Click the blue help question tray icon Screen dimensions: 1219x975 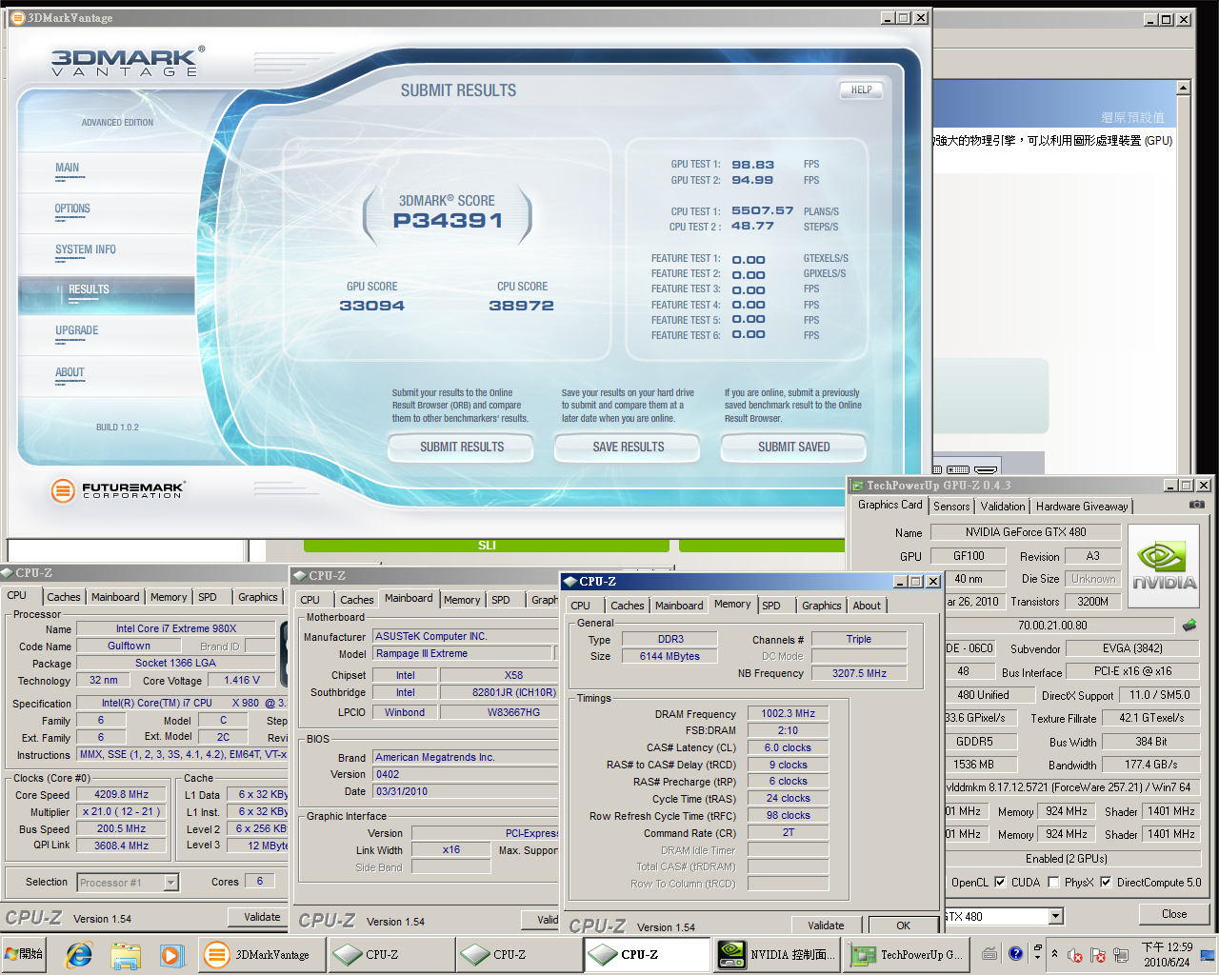pyautogui.click(x=1015, y=953)
